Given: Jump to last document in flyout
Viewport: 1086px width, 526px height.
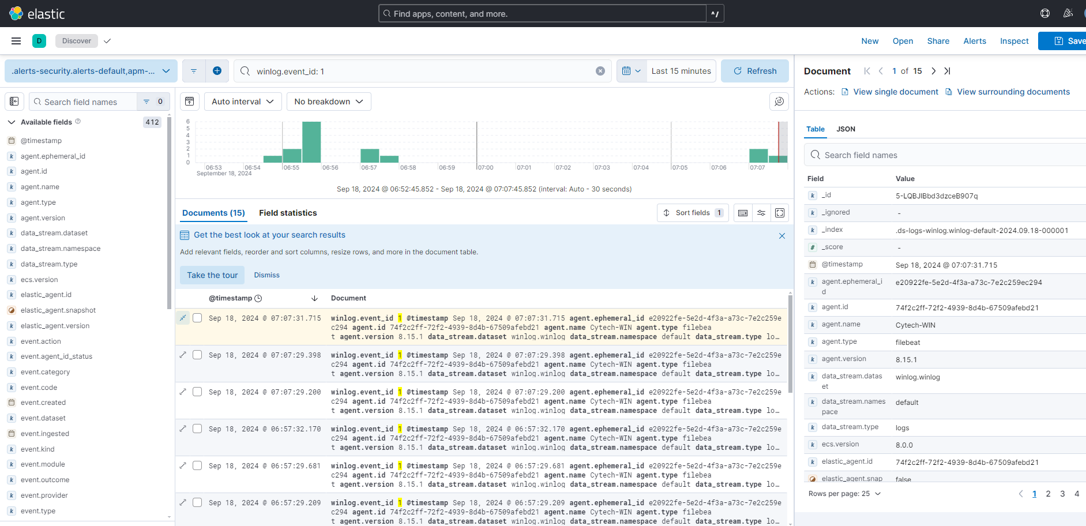Looking at the screenshot, I should 947,71.
